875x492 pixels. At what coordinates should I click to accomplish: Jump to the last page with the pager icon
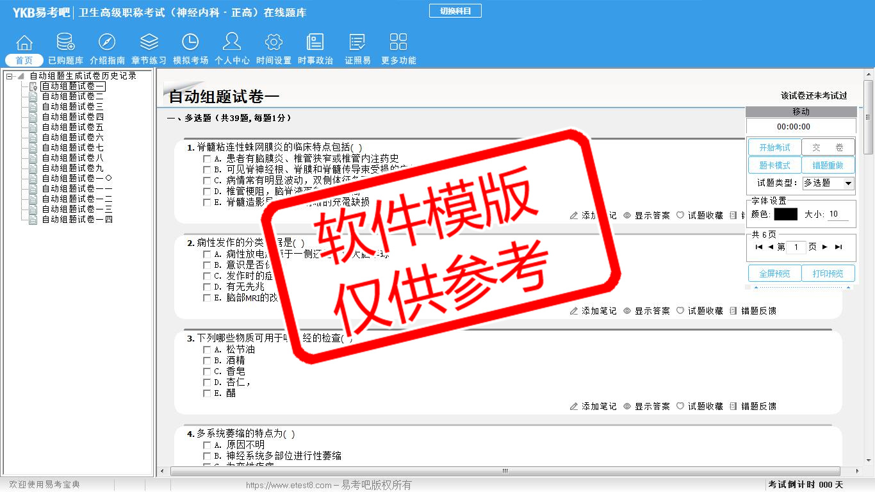[838, 247]
